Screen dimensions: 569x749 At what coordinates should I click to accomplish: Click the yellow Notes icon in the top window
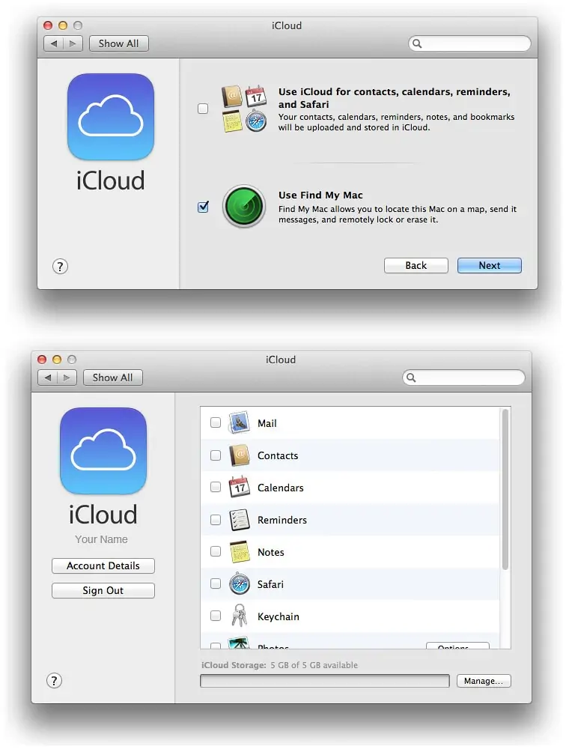233,121
